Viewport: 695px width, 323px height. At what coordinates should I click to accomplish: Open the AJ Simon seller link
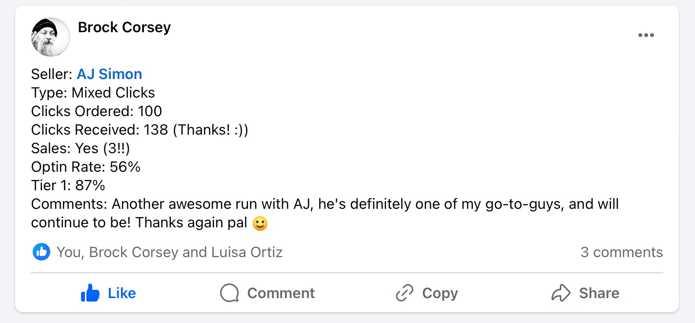coord(109,74)
